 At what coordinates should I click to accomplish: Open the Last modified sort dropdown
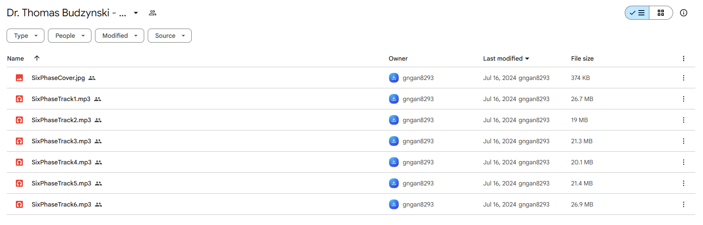(506, 58)
